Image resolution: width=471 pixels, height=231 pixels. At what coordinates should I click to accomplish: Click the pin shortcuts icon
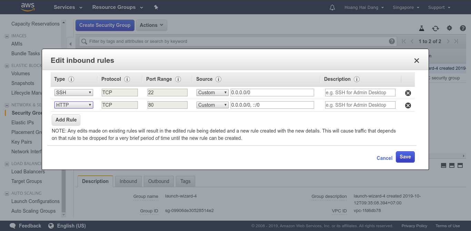pos(156,7)
